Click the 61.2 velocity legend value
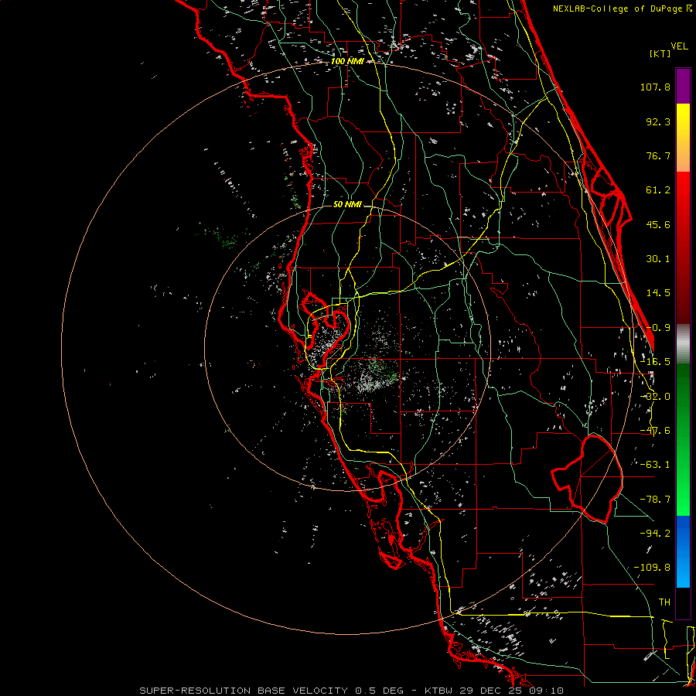 coord(658,190)
